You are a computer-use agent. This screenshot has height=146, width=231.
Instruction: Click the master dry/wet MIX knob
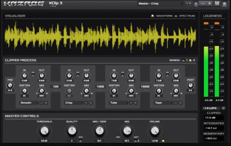[127, 131]
